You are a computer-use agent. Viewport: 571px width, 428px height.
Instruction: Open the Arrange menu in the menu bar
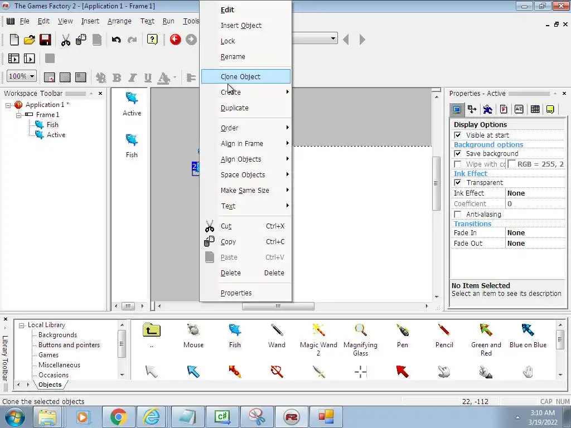pos(119,21)
